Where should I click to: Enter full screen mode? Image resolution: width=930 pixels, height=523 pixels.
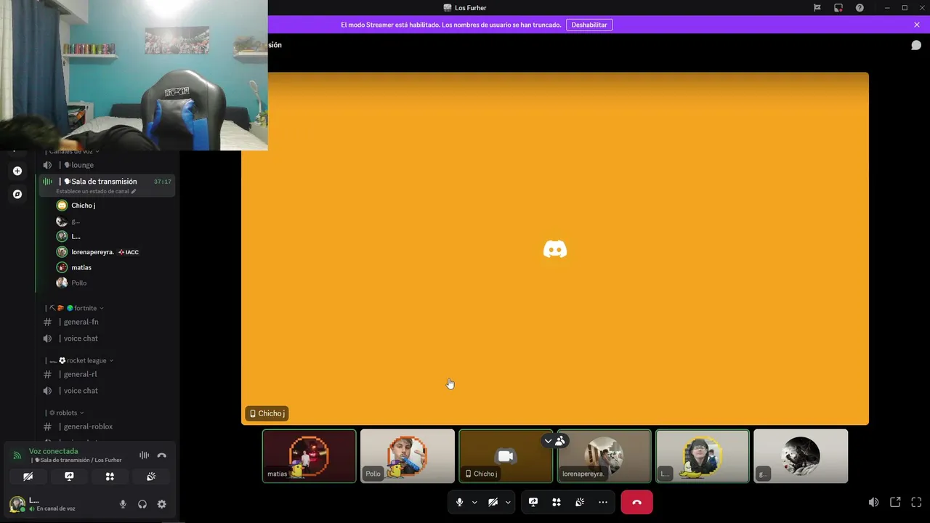coord(916,502)
